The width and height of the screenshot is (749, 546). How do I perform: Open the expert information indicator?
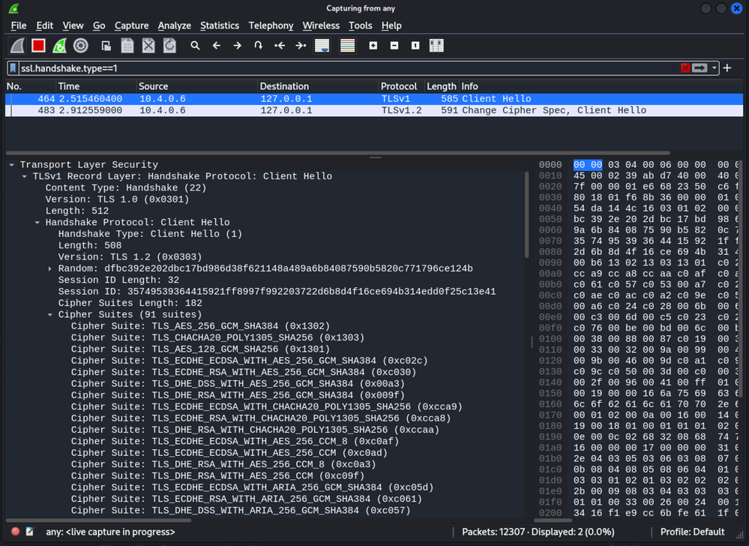pyautogui.click(x=15, y=532)
